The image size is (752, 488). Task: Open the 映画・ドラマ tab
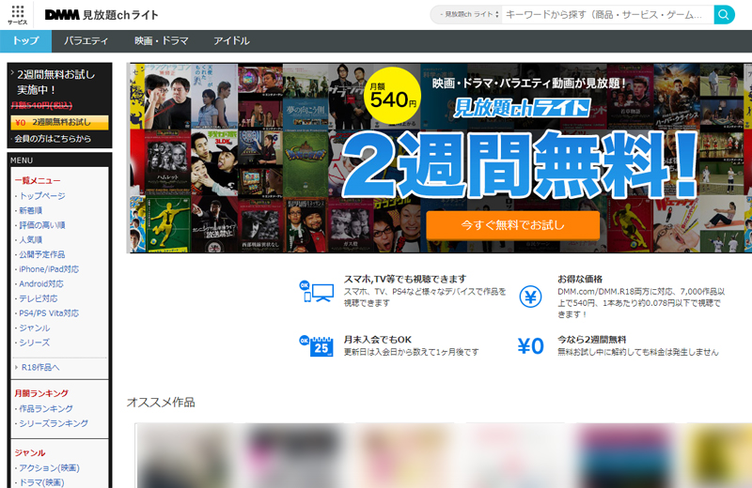pos(162,41)
